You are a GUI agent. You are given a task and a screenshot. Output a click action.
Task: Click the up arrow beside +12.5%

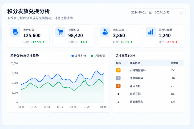tap(43, 42)
